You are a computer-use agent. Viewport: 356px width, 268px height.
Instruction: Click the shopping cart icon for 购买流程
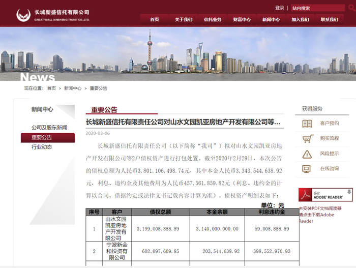[x=308, y=138]
